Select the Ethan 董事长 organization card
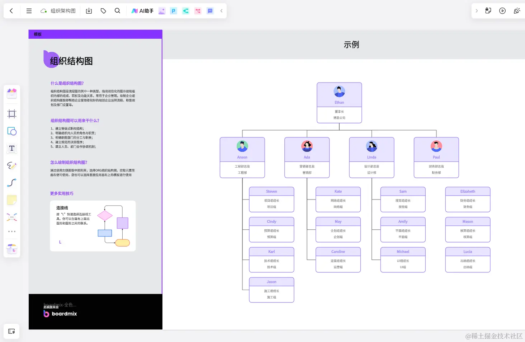This screenshot has width=525, height=342. [339, 103]
